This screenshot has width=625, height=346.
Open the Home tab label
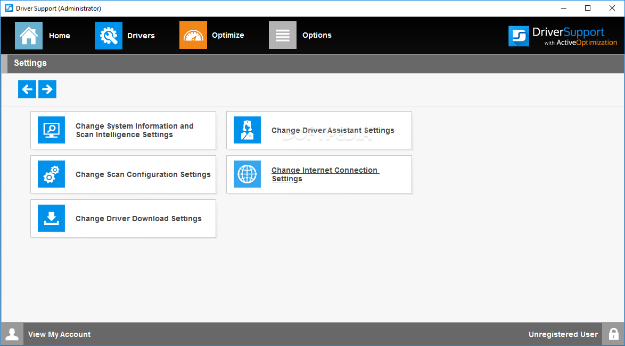(x=60, y=36)
